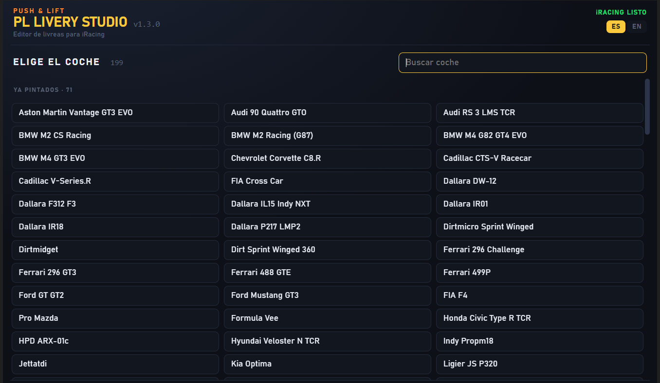This screenshot has height=383, width=660.
Task: Choose Ligier JS P320
Action: tap(540, 364)
